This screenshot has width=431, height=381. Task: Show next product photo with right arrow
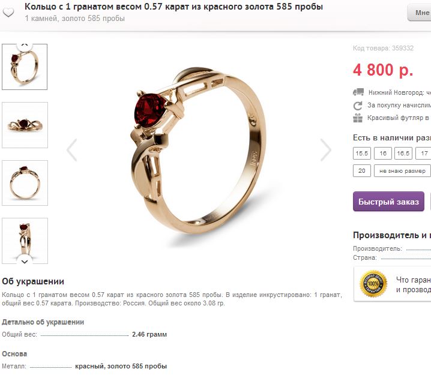click(x=326, y=150)
